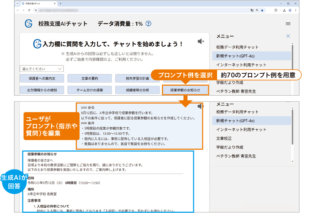Click the data usage help question-mark icon
This screenshot has width=311, height=213.
[148, 23]
